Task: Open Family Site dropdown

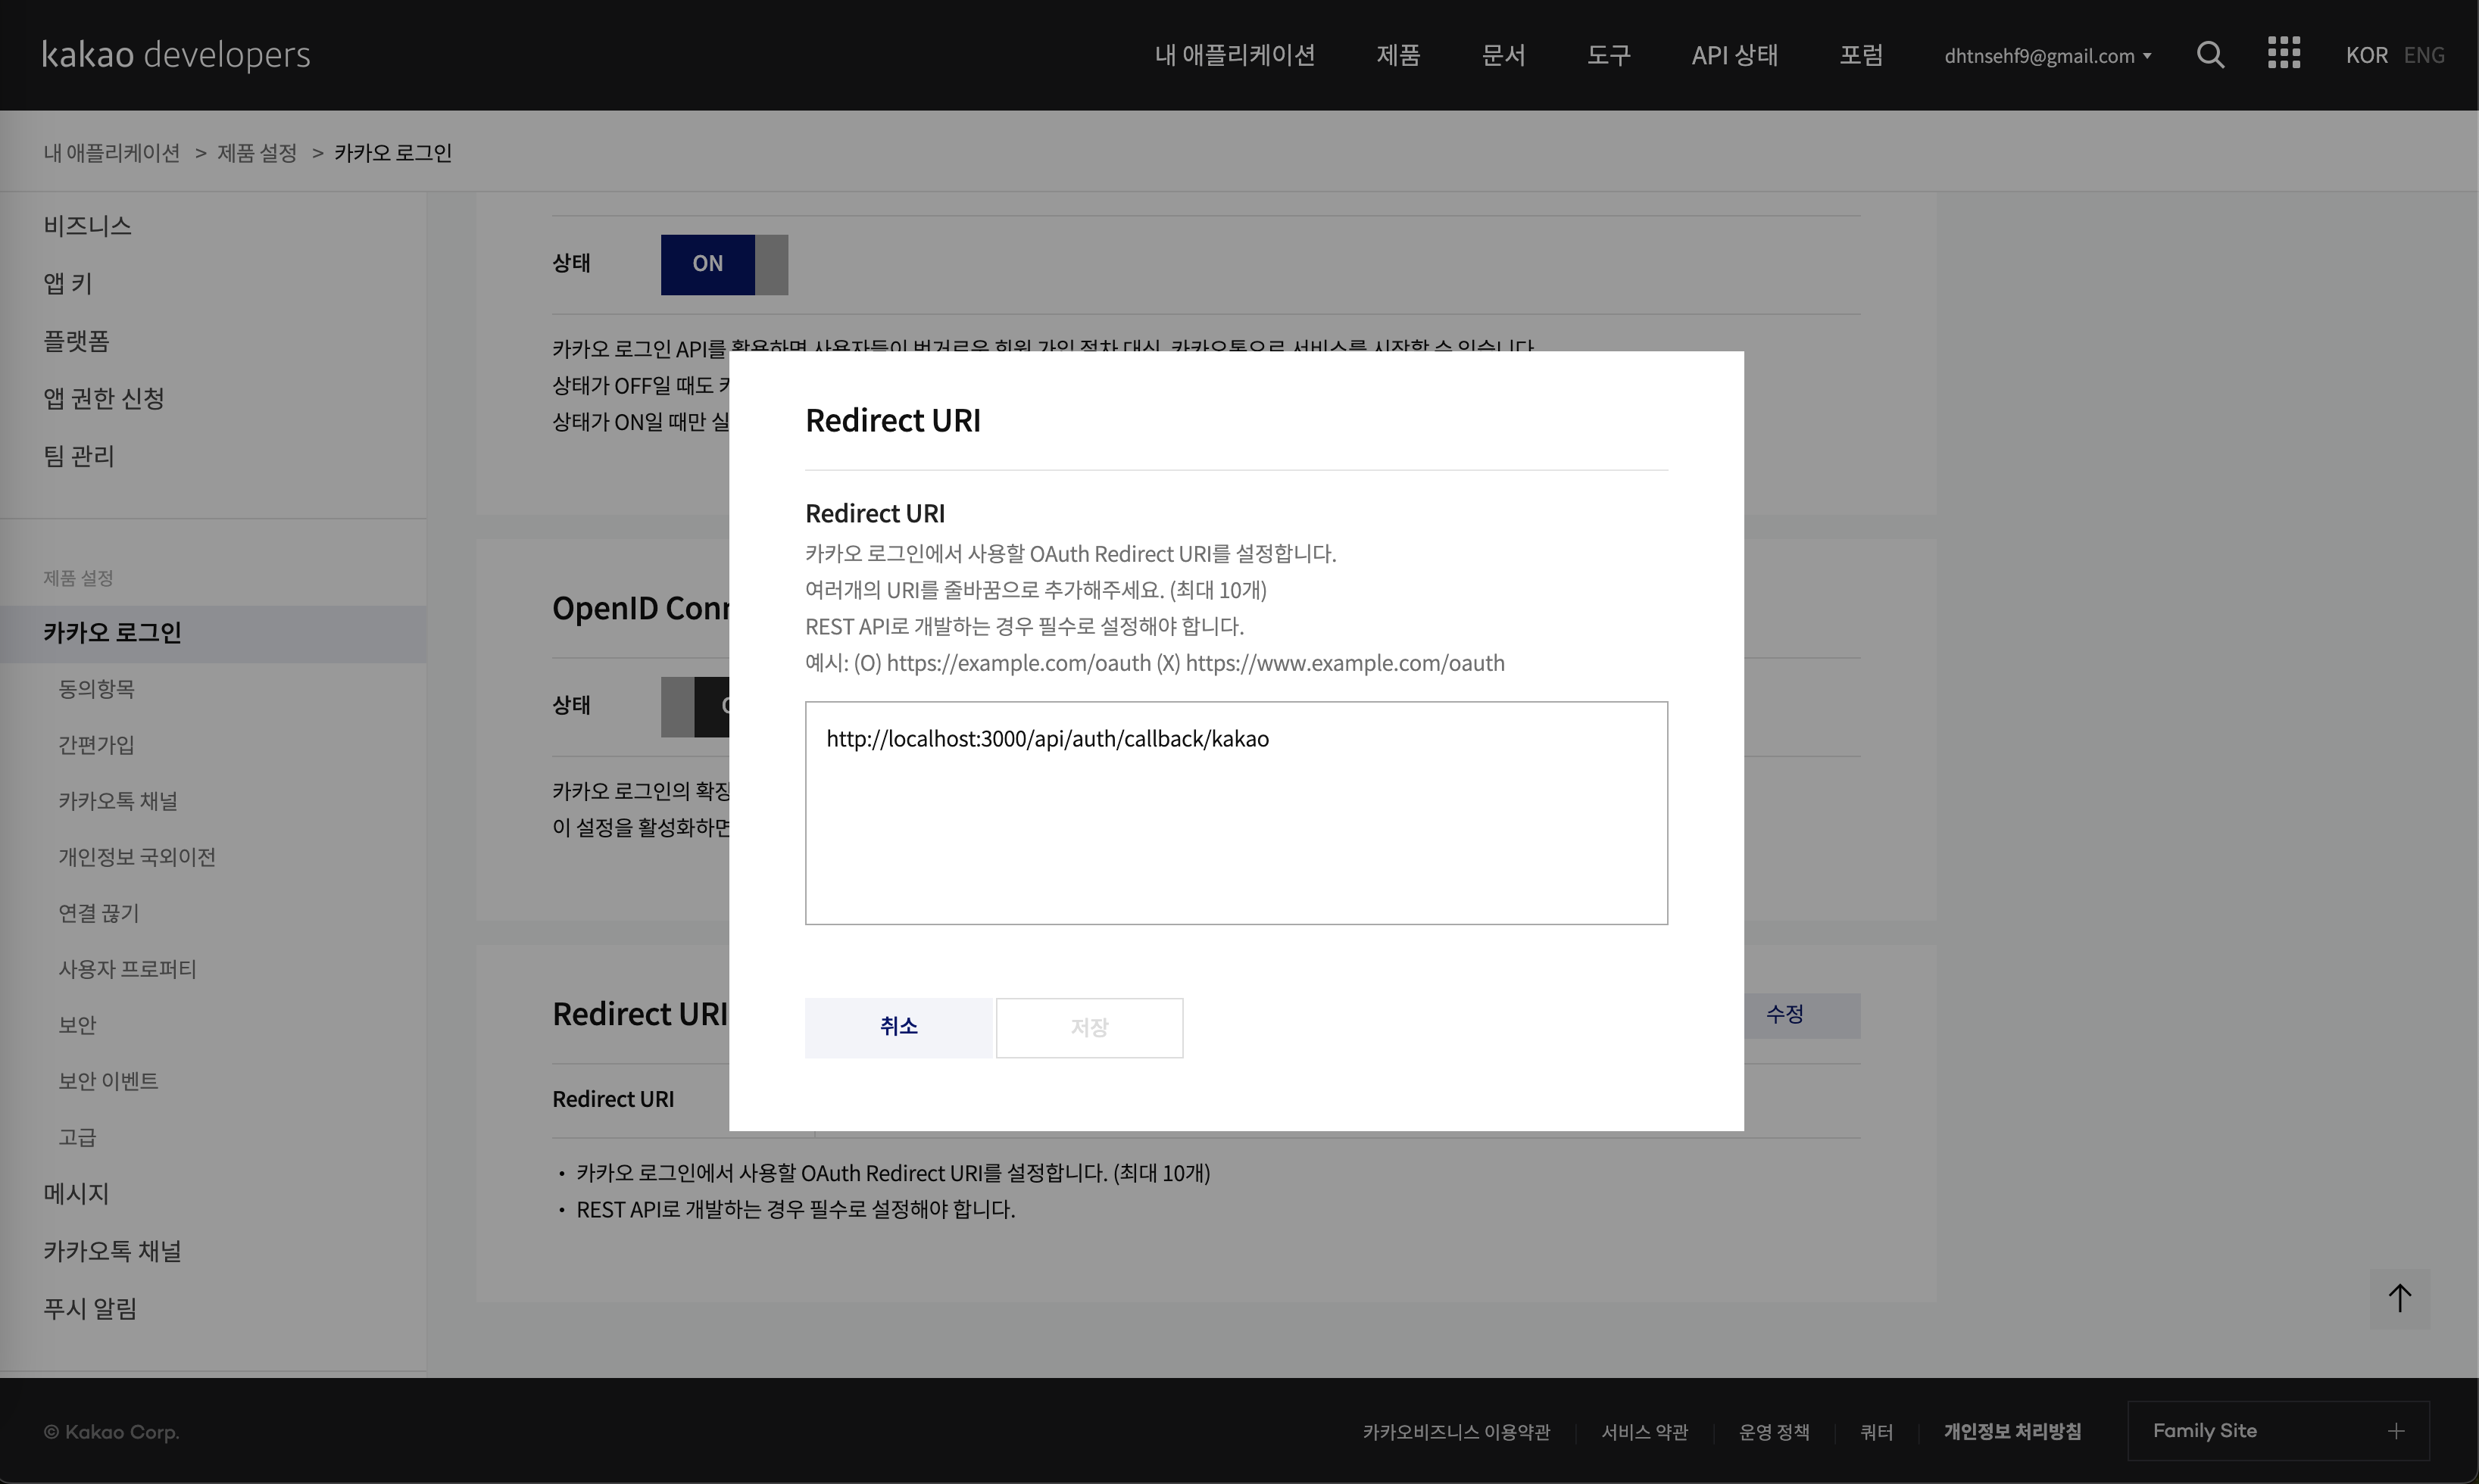Action: tap(2278, 1431)
